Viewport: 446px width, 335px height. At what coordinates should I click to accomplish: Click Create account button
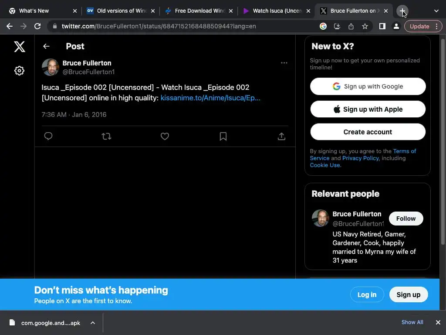click(368, 132)
